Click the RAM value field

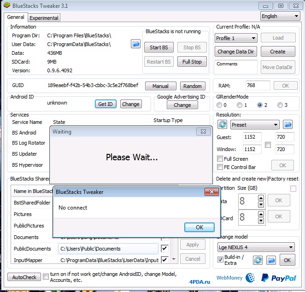[x=258, y=85]
